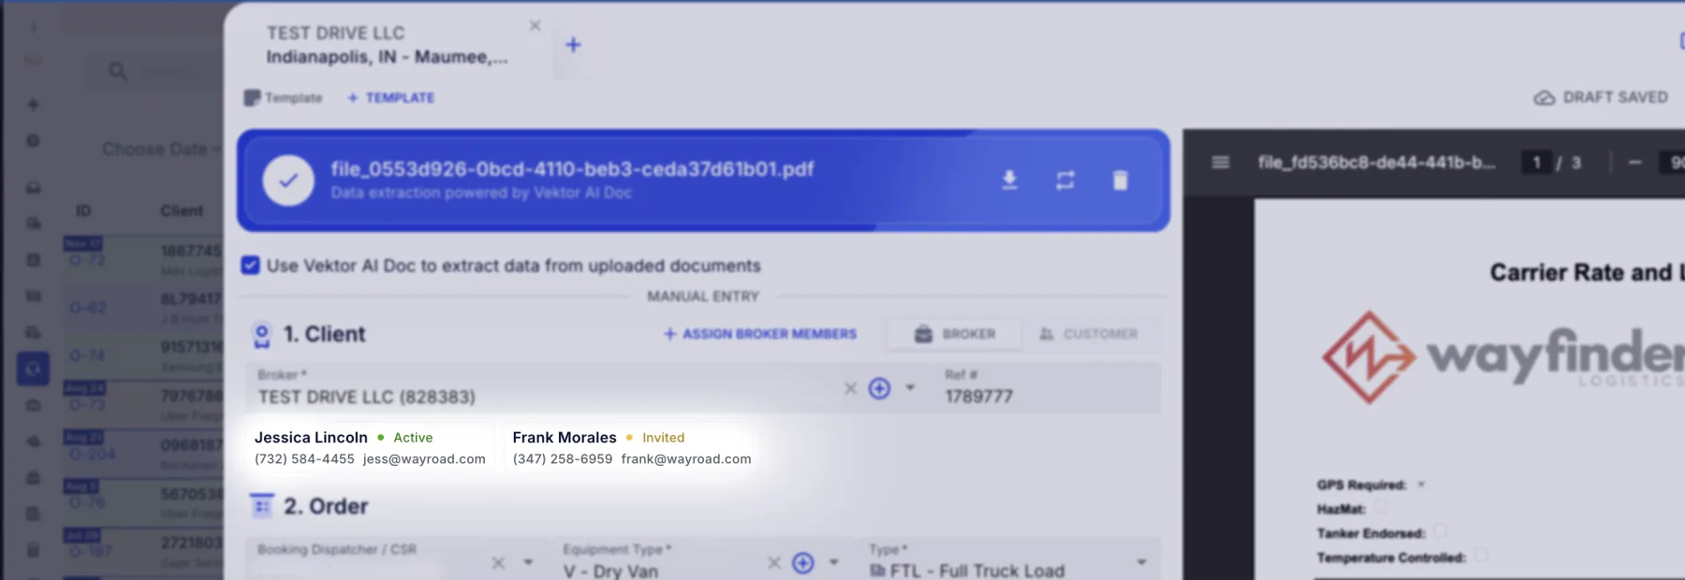Toggle Use Vektor AI Doc checkbox
The width and height of the screenshot is (1685, 580).
point(250,265)
